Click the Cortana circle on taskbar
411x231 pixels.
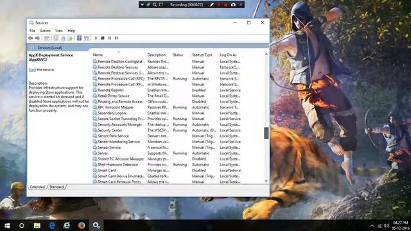[x=22, y=225]
